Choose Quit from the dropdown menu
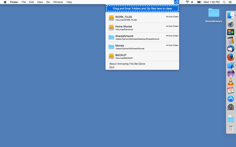 pos(112,67)
